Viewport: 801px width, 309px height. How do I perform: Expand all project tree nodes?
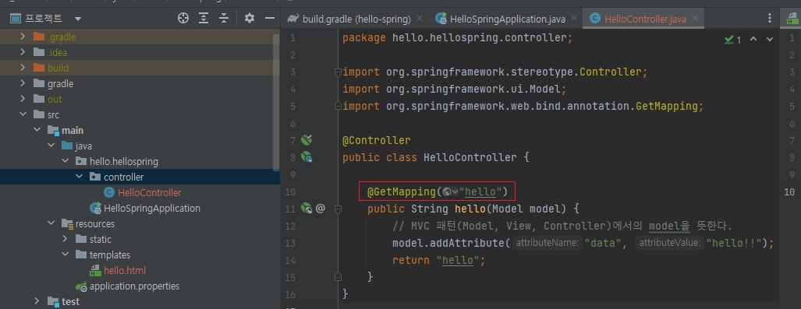pyautogui.click(x=204, y=19)
